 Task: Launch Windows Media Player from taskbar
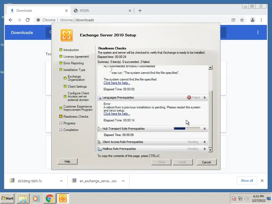click(x=36, y=198)
